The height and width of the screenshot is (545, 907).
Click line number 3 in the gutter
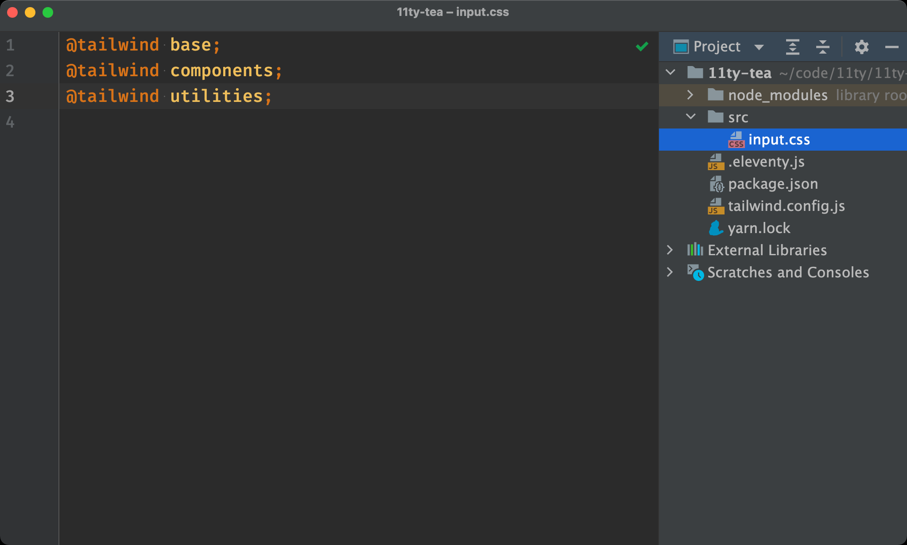tap(10, 96)
